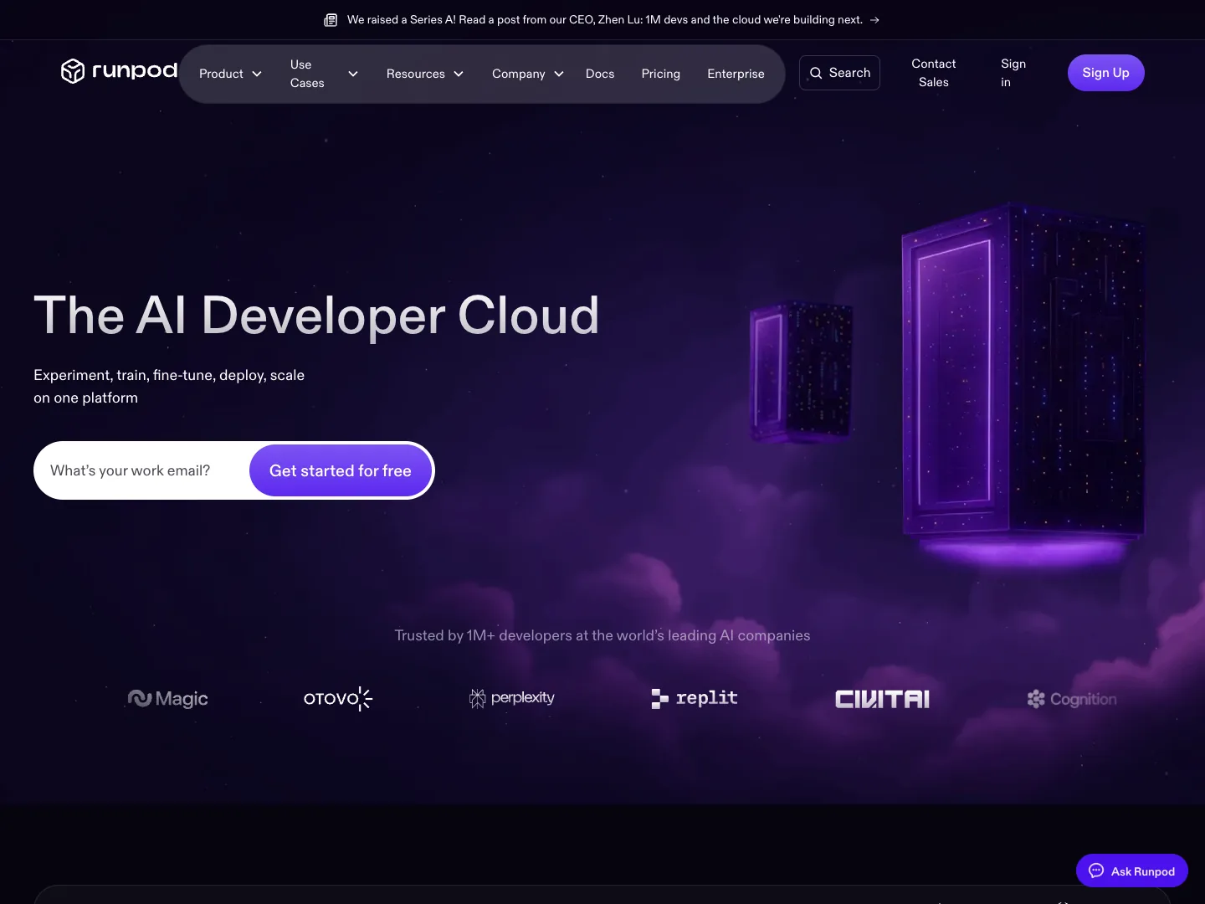Image resolution: width=1205 pixels, height=904 pixels.
Task: Open the Ask Runpod chat button
Action: pyautogui.click(x=1131, y=871)
